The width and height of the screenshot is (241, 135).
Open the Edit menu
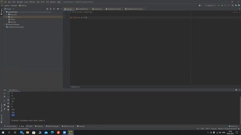9,2
